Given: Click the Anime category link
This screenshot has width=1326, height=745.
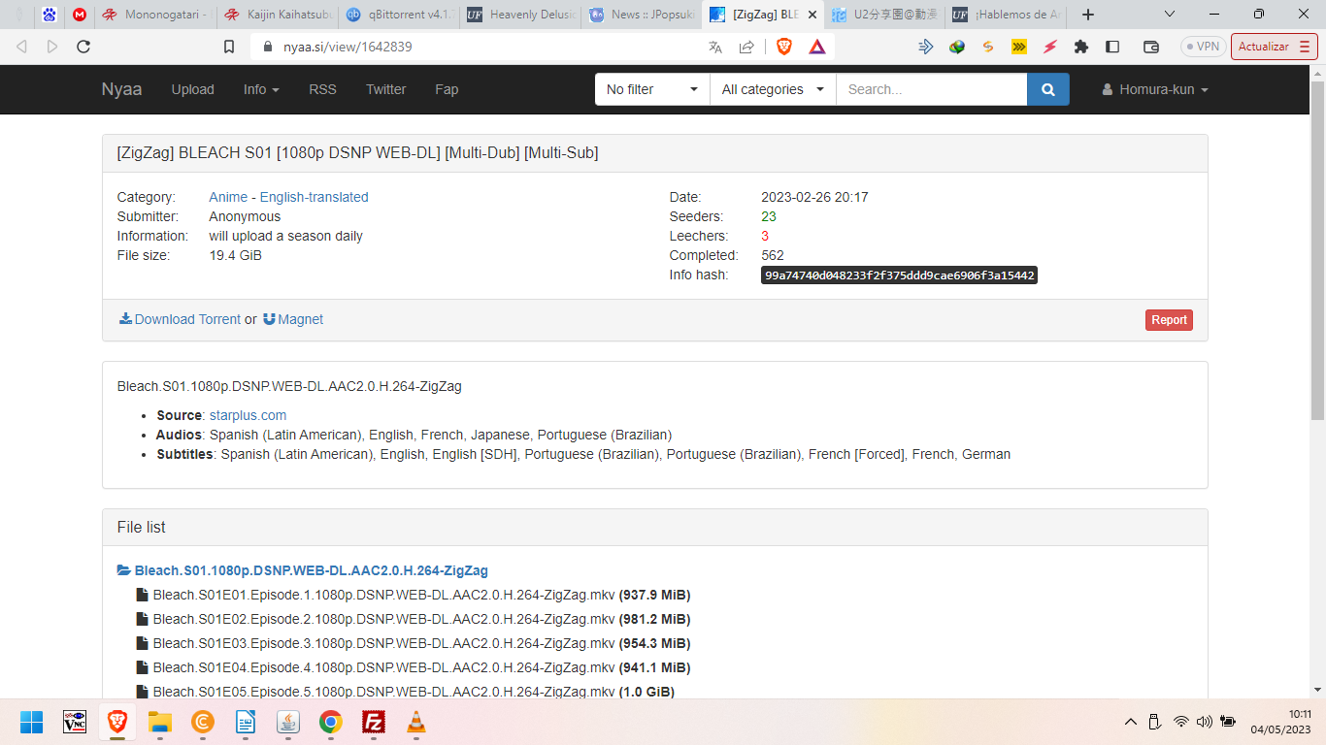Looking at the screenshot, I should pos(228,197).
